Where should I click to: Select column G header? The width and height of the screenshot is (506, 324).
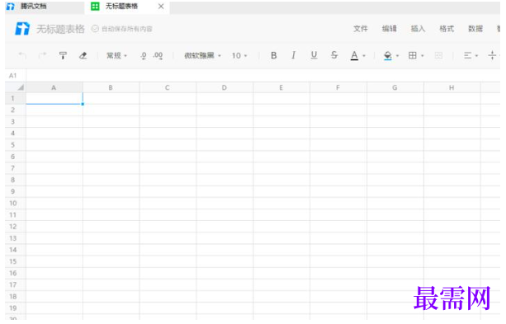click(x=395, y=87)
